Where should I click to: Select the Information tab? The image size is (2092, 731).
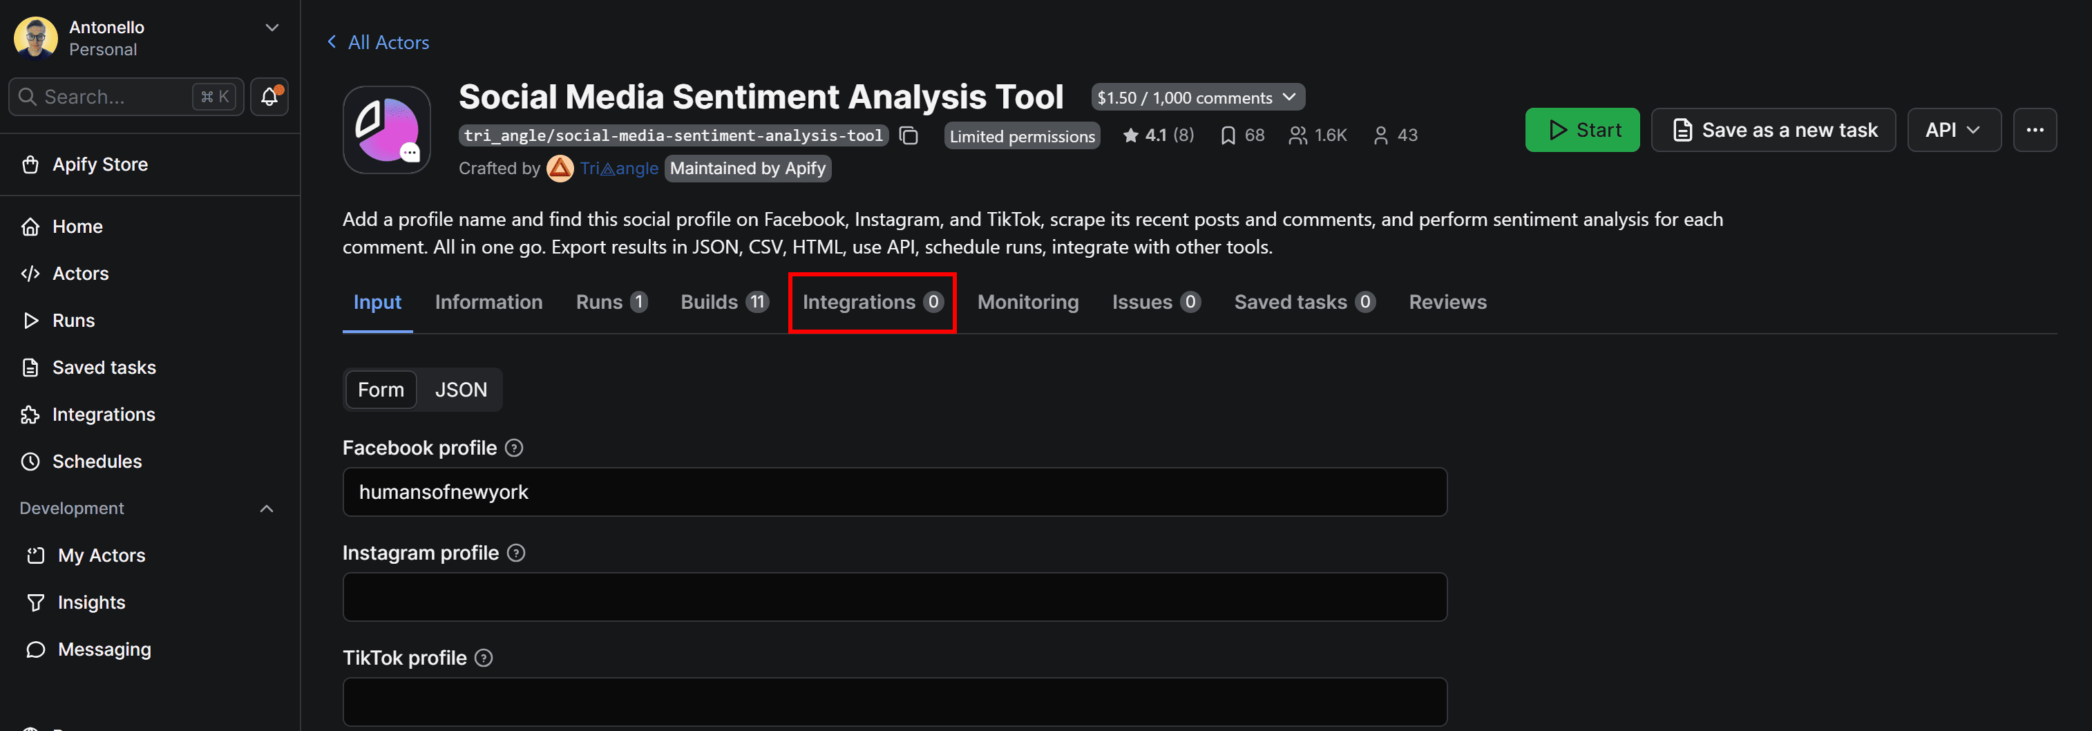tap(489, 302)
